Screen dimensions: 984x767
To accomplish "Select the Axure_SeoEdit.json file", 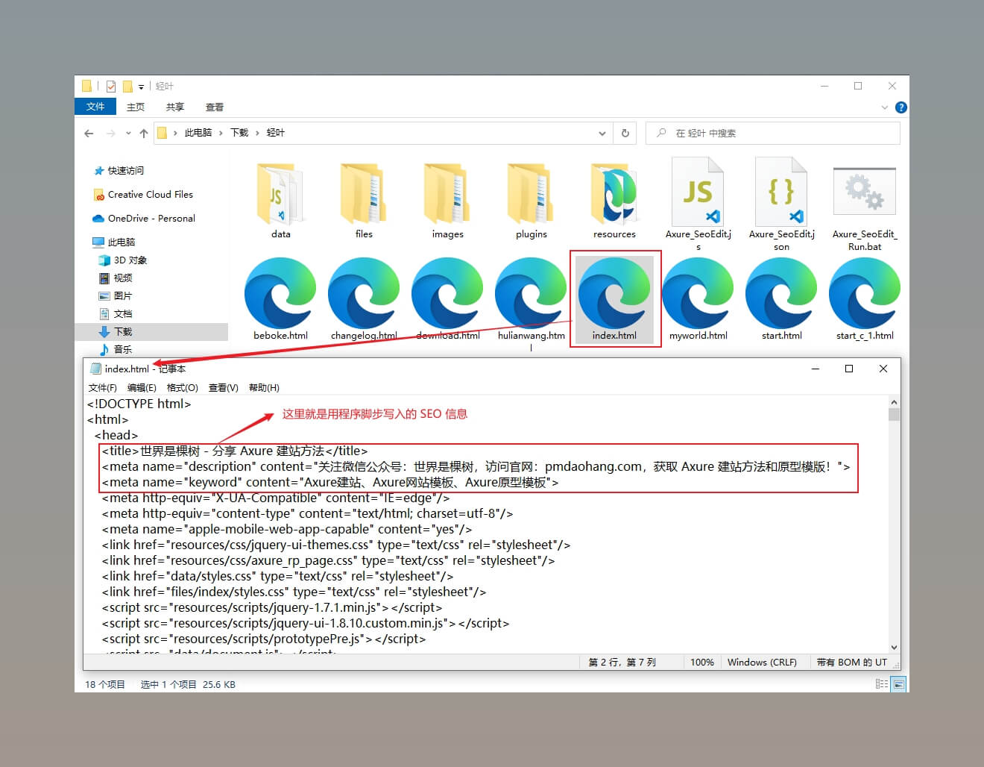I will click(781, 203).
